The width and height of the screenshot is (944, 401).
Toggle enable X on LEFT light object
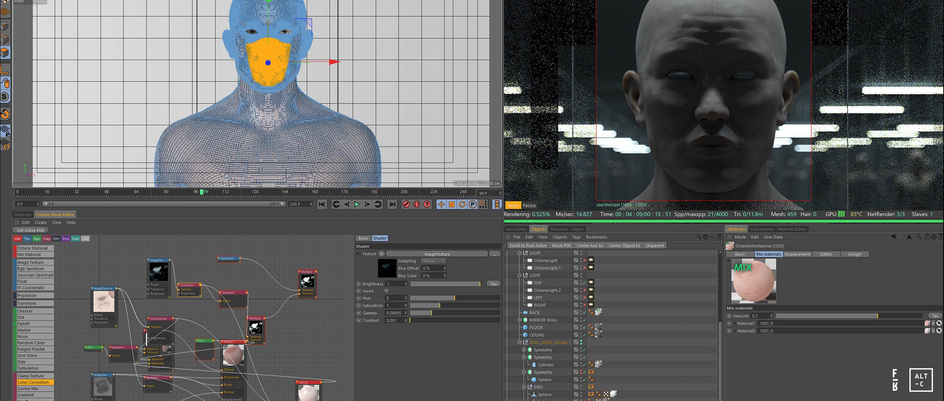[x=585, y=297]
